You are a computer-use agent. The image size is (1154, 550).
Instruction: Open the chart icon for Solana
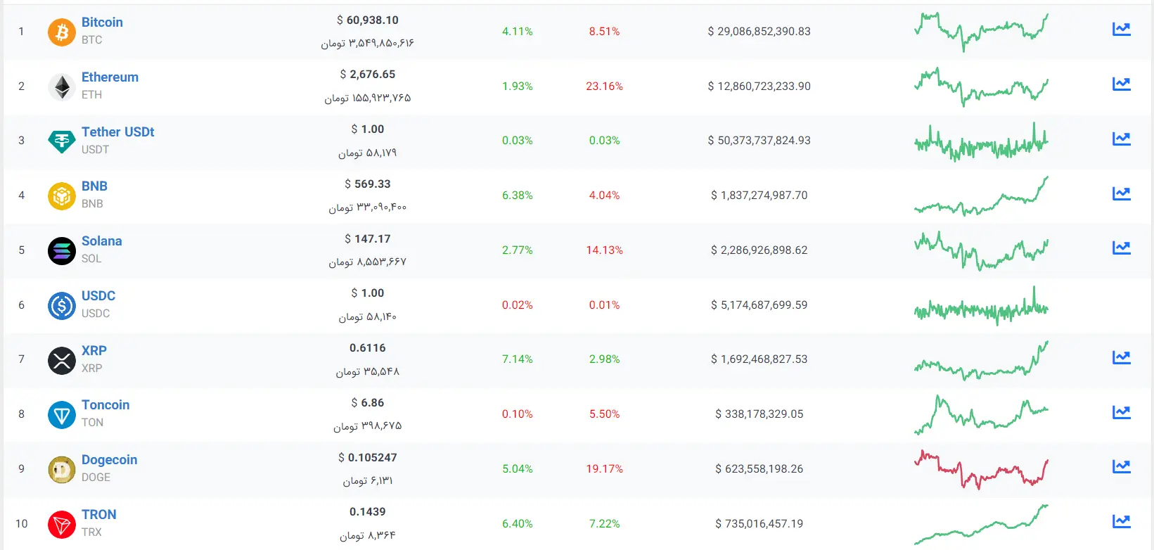click(1122, 248)
